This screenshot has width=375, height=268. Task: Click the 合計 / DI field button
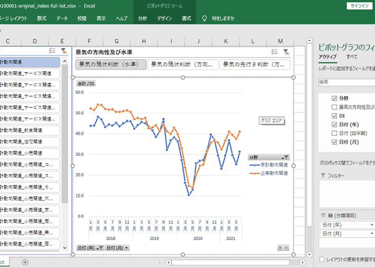point(86,84)
